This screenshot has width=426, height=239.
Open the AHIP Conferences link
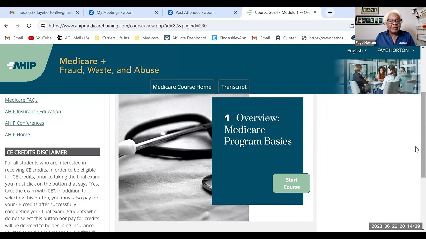point(24,123)
